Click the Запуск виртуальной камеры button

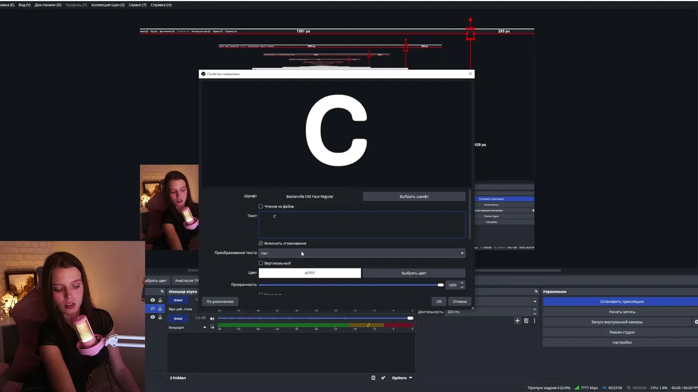pyautogui.click(x=617, y=322)
